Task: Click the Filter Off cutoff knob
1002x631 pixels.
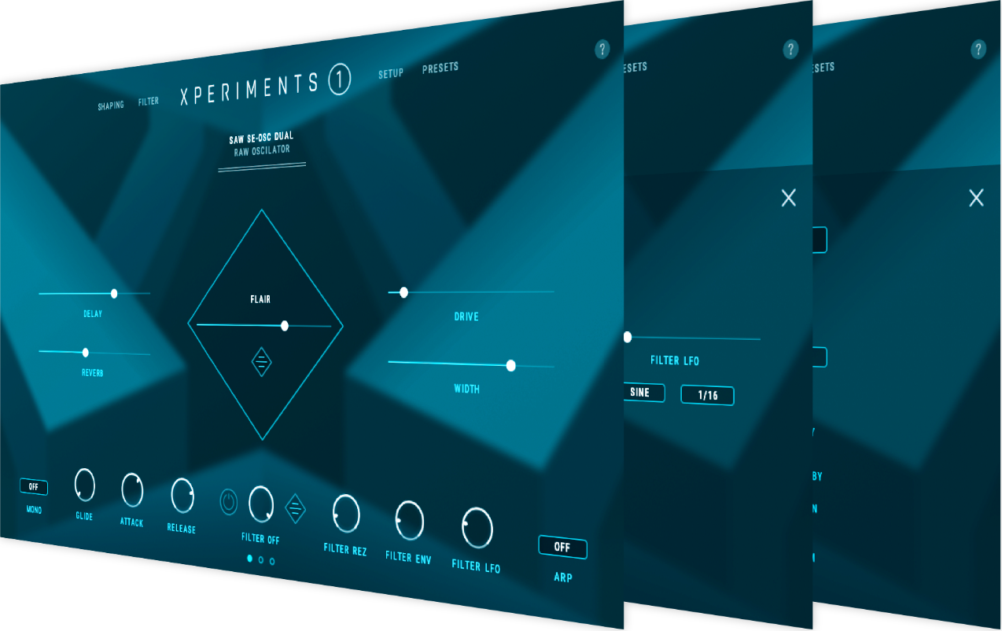Action: pyautogui.click(x=261, y=504)
